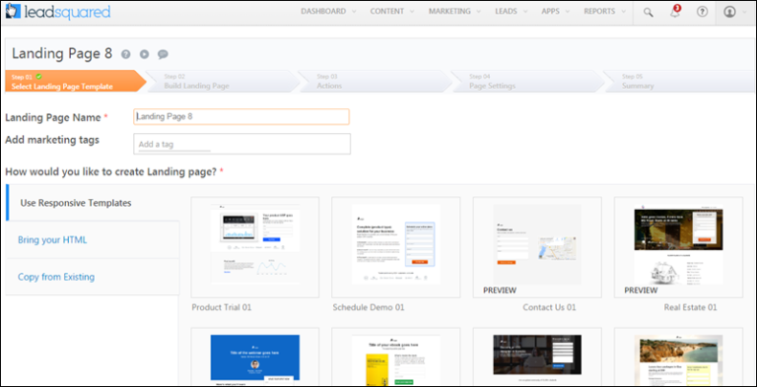Click PREVIEW on Real Estate 01 template
The height and width of the screenshot is (387, 757).
click(641, 290)
